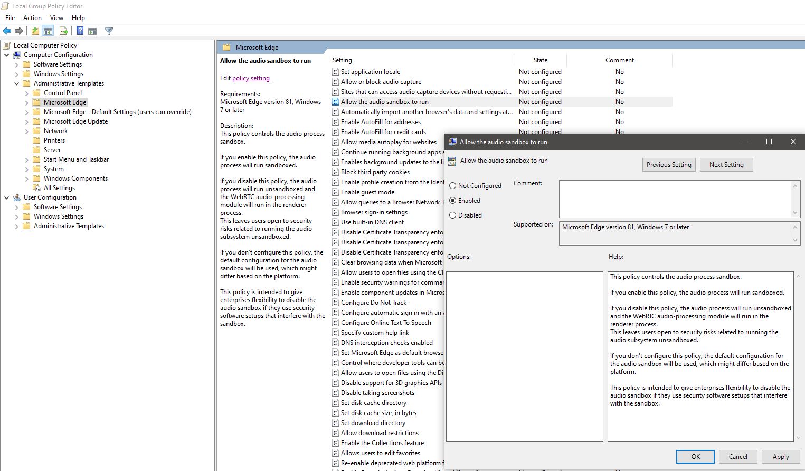Image resolution: width=805 pixels, height=471 pixels.
Task: Click the Export List icon
Action: pos(64,31)
